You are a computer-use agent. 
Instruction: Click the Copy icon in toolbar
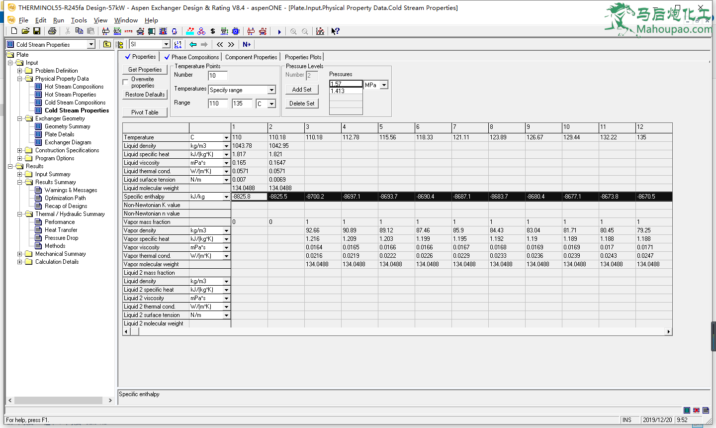[79, 31]
